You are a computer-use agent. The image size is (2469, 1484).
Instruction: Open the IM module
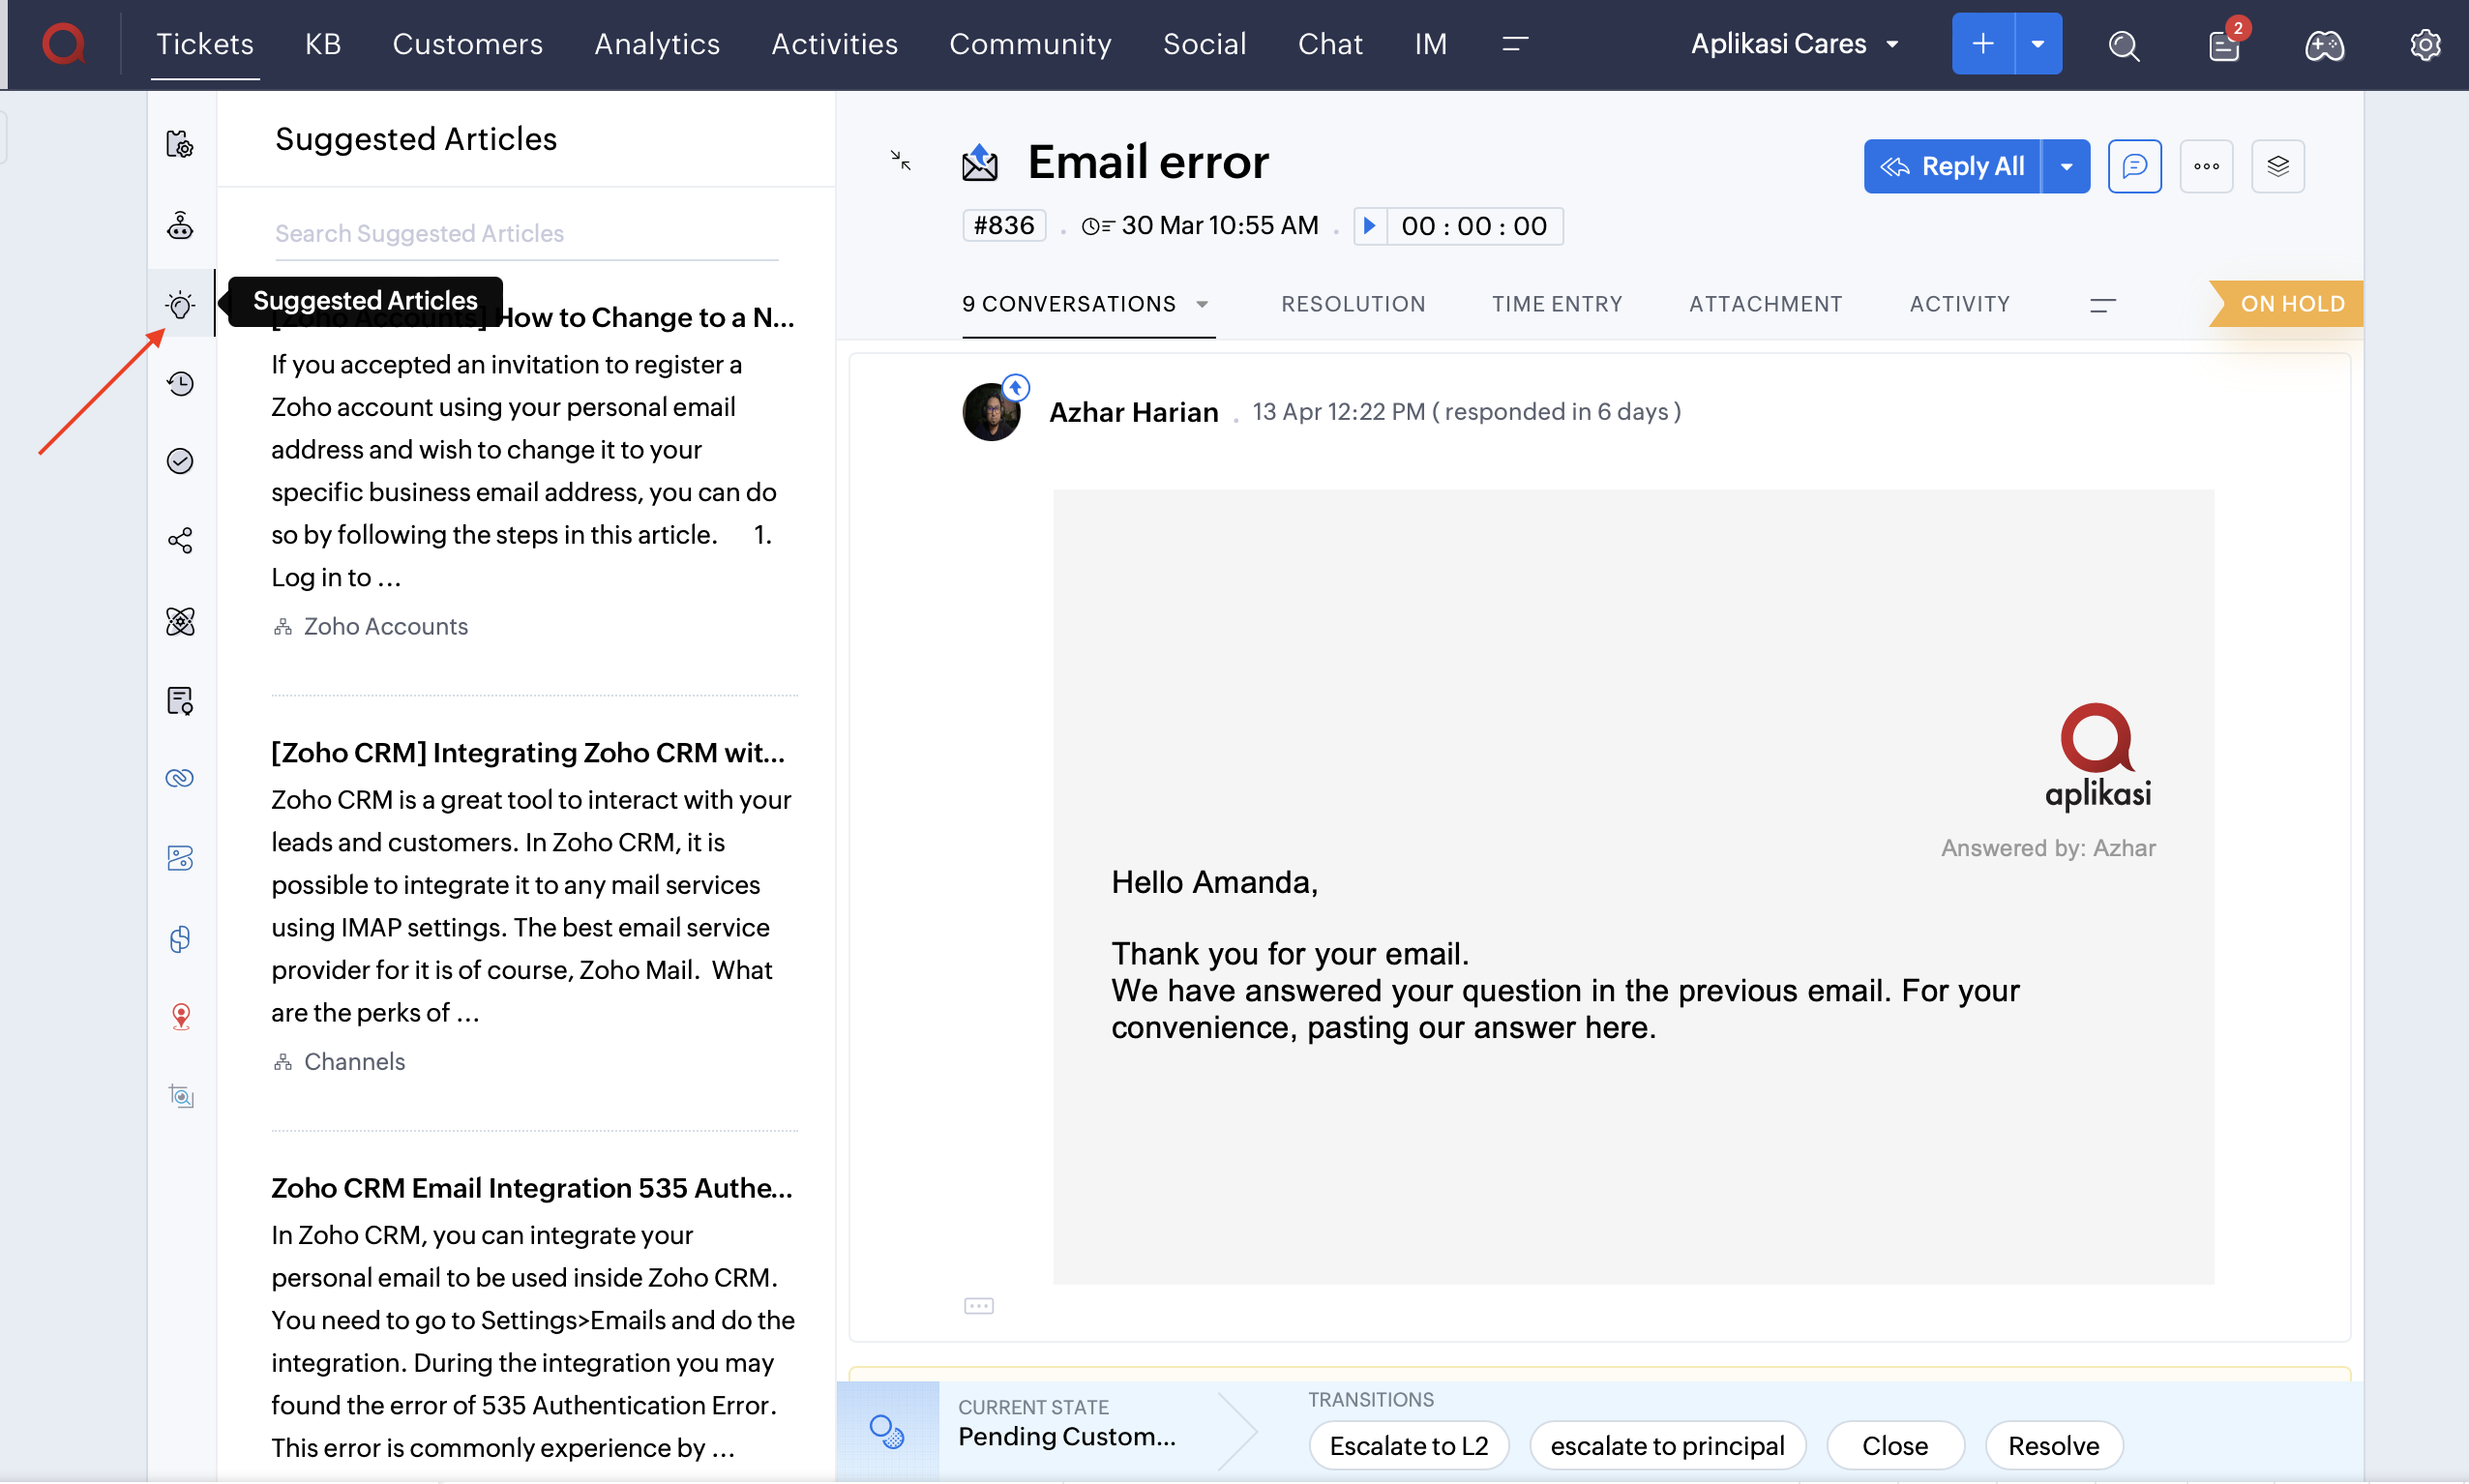coord(1430,44)
